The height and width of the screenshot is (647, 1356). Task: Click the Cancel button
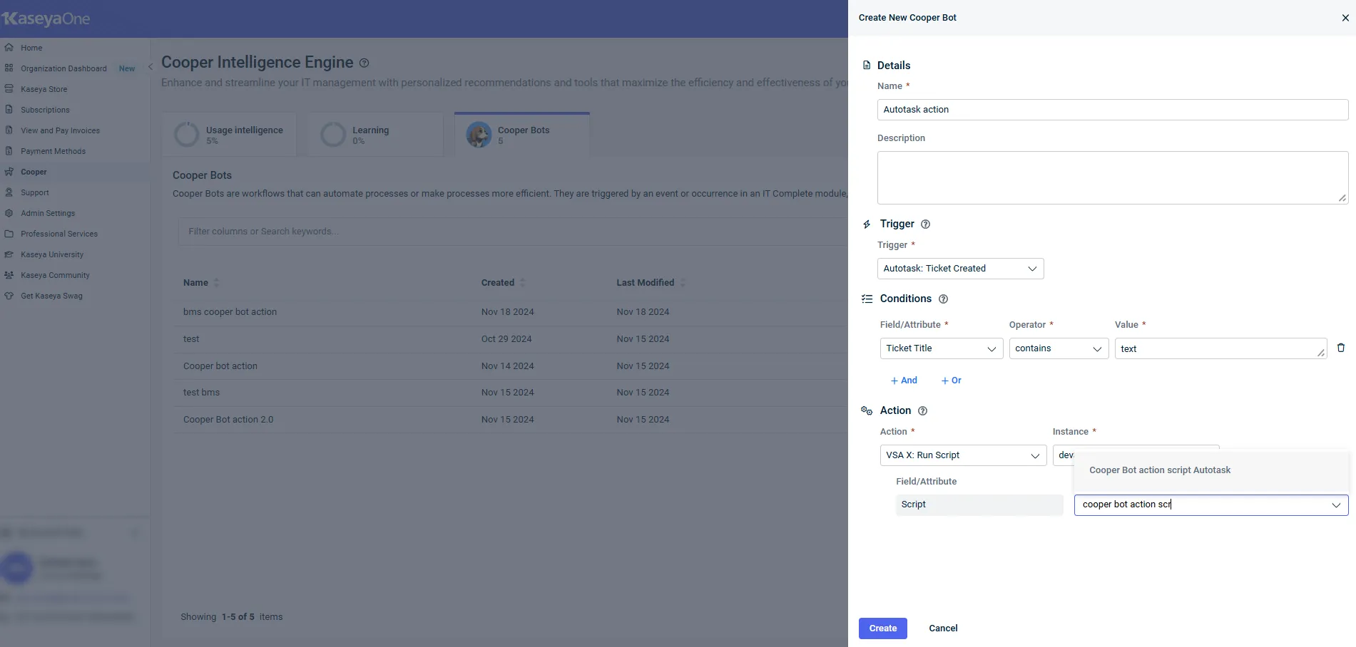coord(942,628)
